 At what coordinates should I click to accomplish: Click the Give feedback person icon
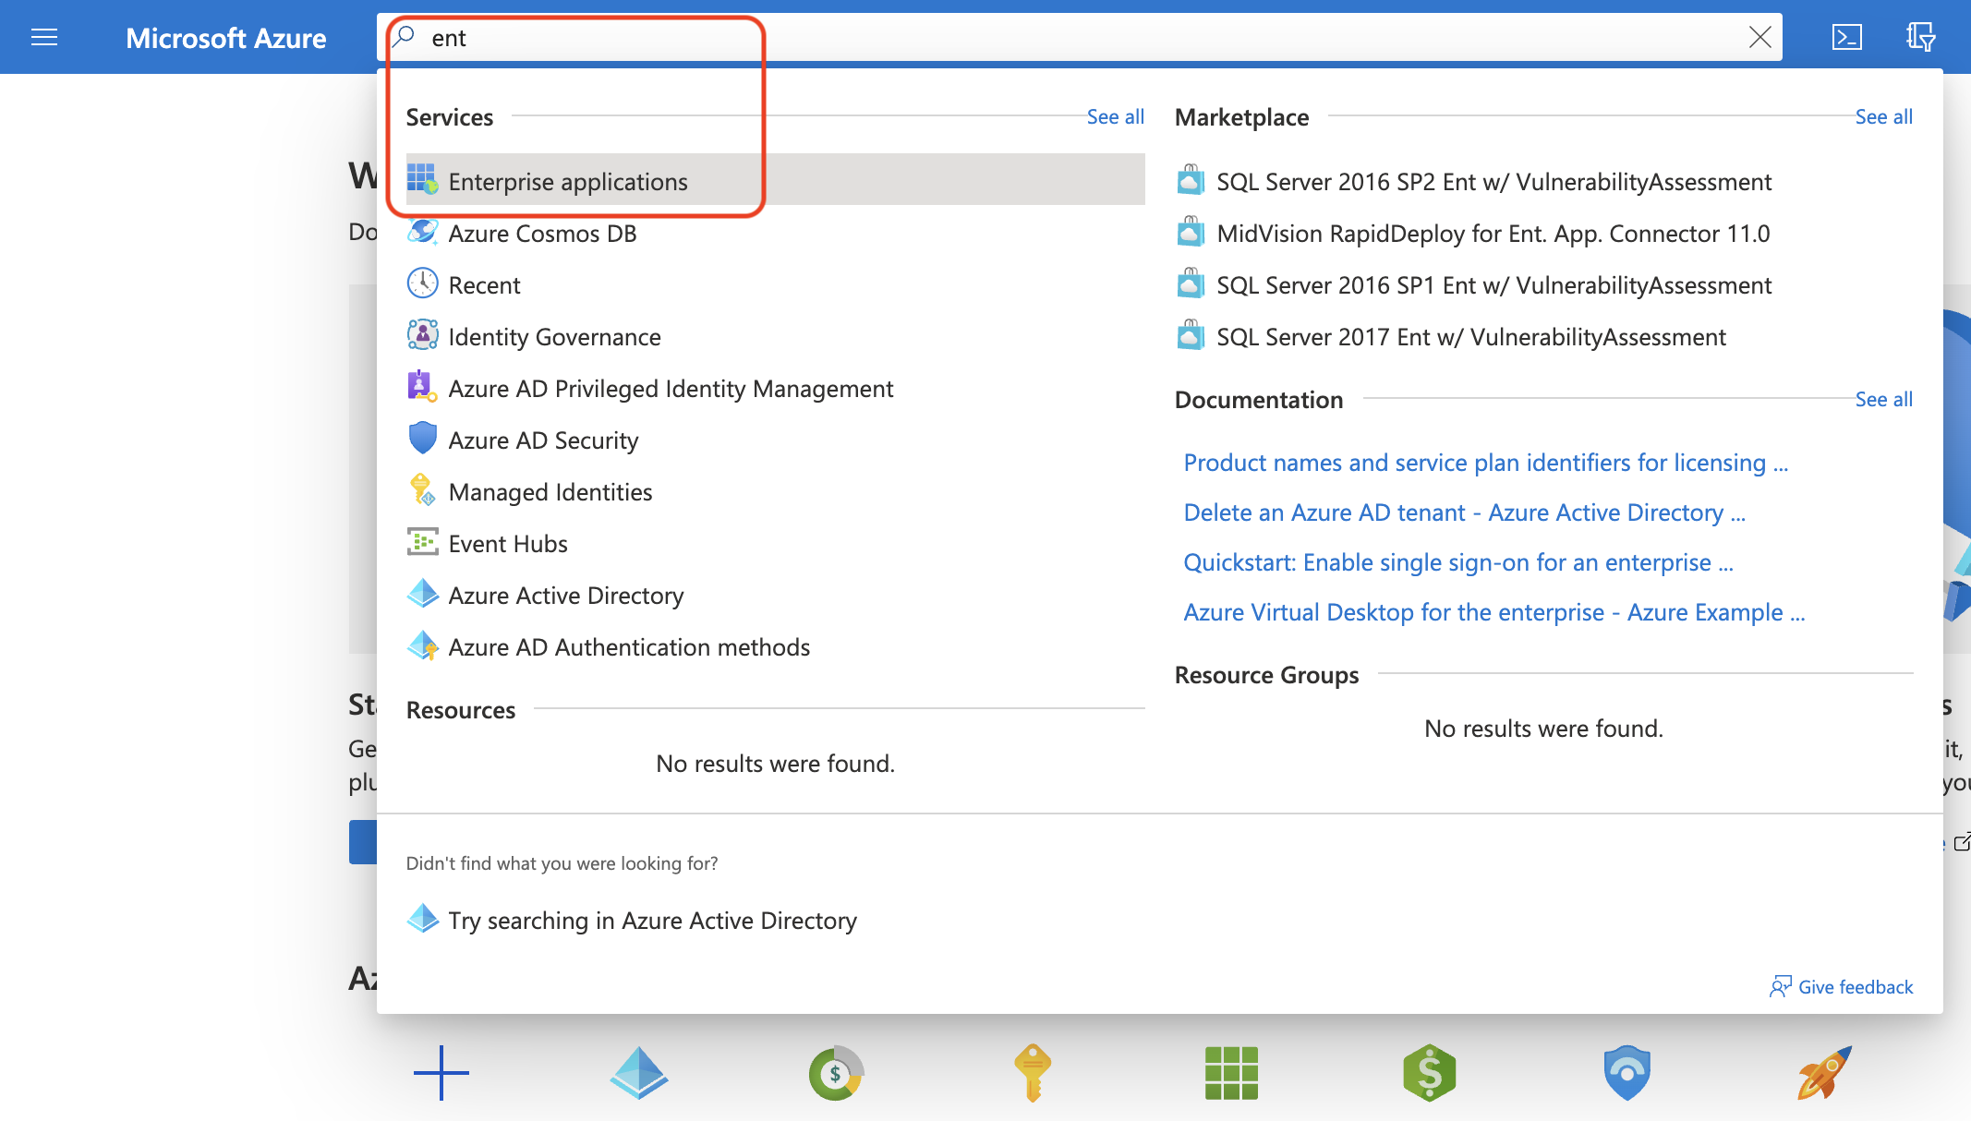click(1780, 987)
